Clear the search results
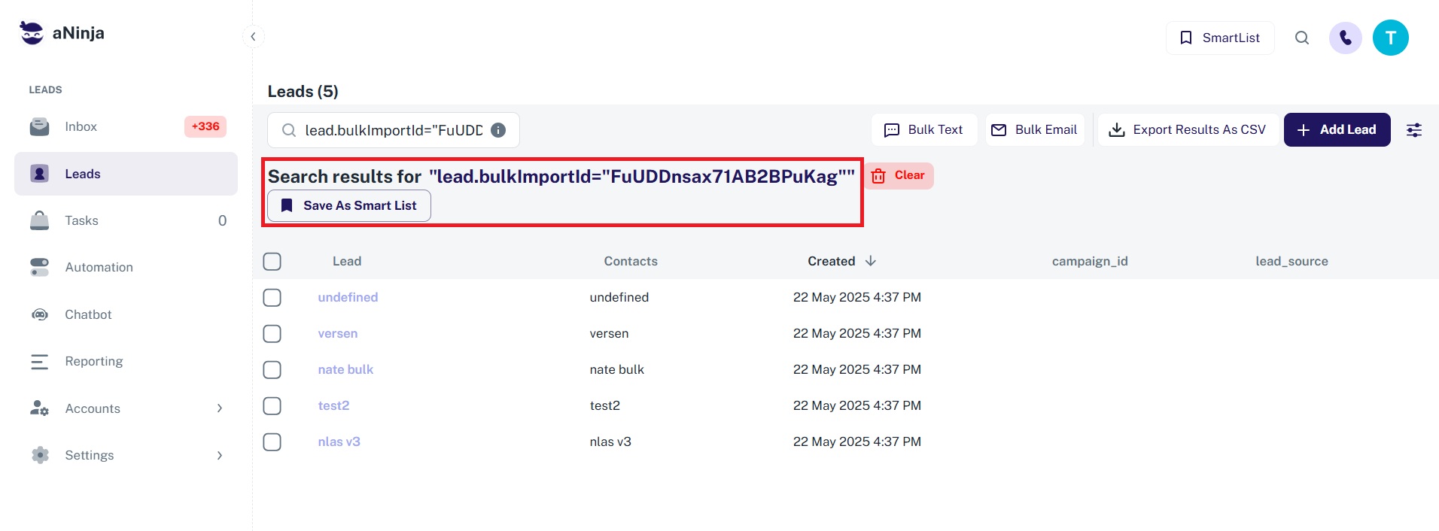 [x=899, y=175]
